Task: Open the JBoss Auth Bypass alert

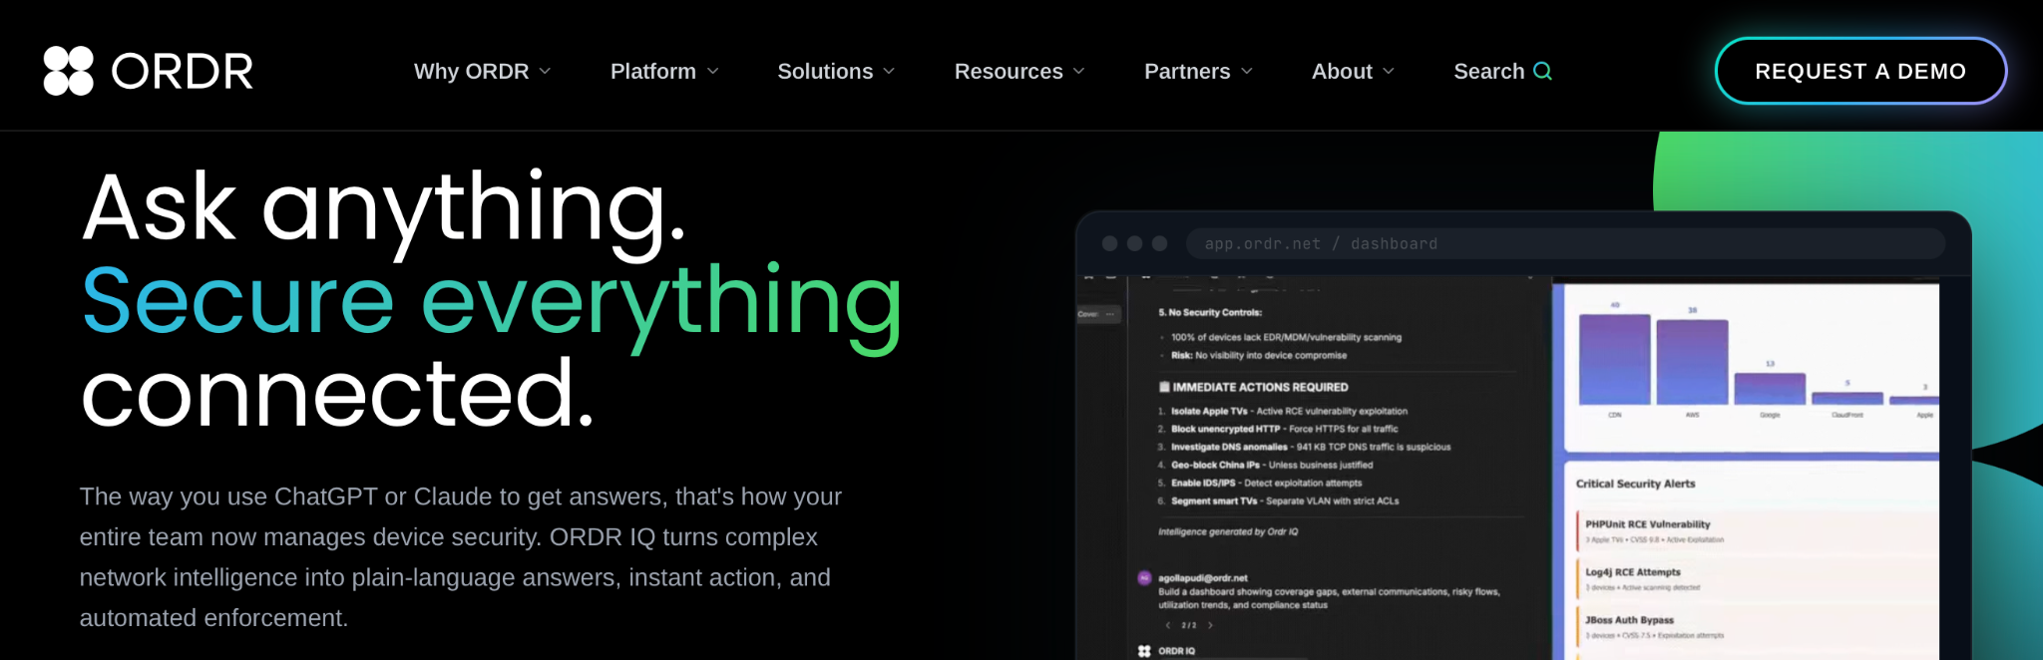Action: pyautogui.click(x=1756, y=626)
